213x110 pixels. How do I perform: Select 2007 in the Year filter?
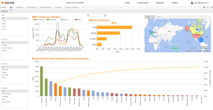15,26
